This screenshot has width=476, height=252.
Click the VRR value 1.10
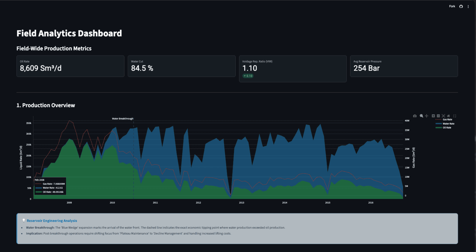(x=249, y=68)
